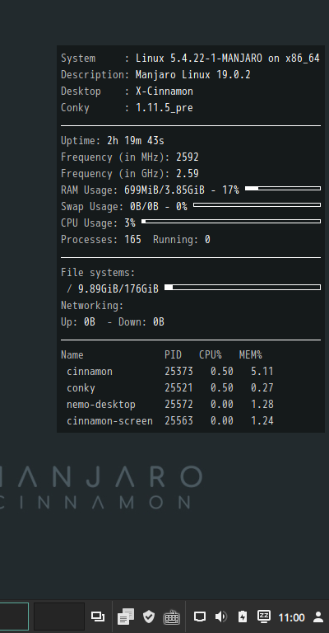Click PID '25373' in process table
The width and height of the screenshot is (329, 633).
click(x=178, y=372)
